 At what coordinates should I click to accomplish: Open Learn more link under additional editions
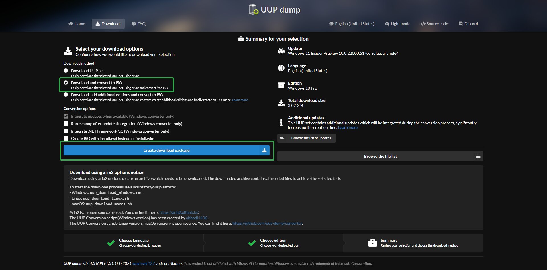240,100
